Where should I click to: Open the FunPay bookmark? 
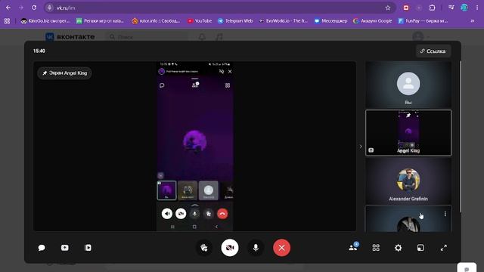pos(423,21)
